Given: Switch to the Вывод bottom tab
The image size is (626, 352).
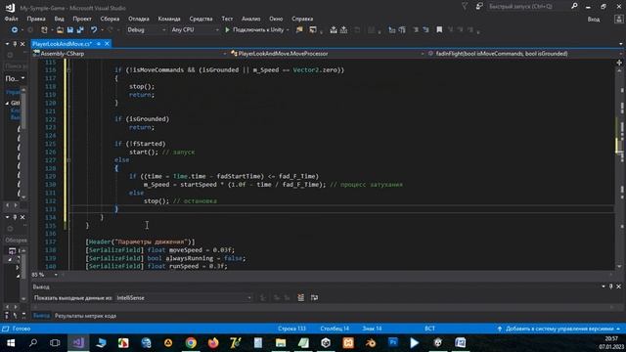Looking at the screenshot, I should click(x=41, y=316).
